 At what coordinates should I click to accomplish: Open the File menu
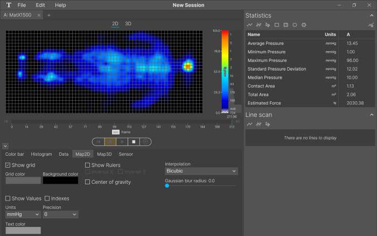(22, 5)
